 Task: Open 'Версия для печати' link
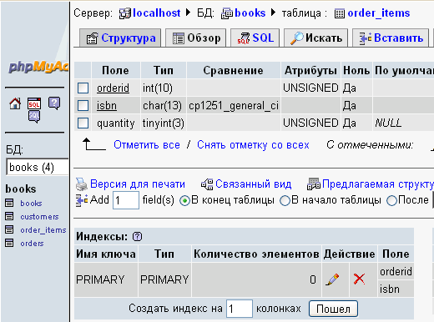138,184
